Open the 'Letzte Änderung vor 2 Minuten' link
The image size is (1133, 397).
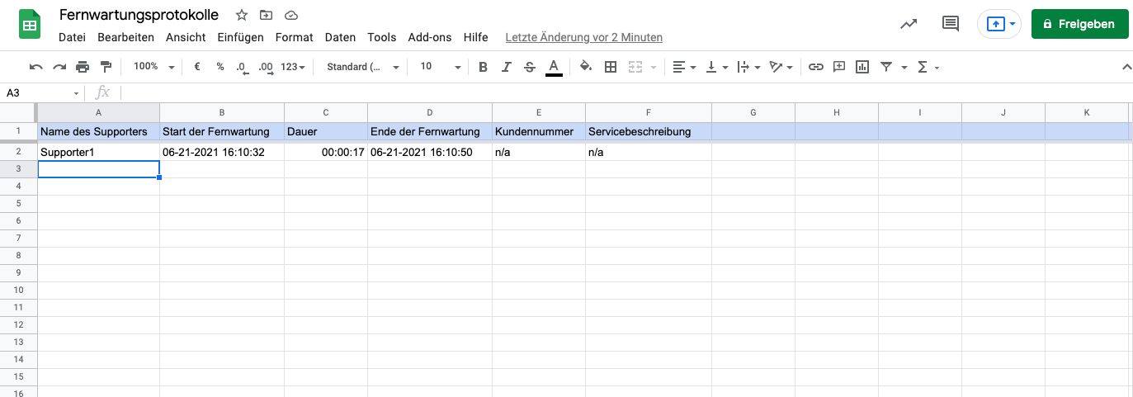(x=583, y=37)
